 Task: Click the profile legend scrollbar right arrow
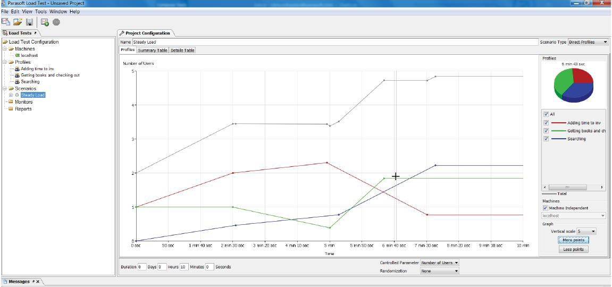(602, 187)
